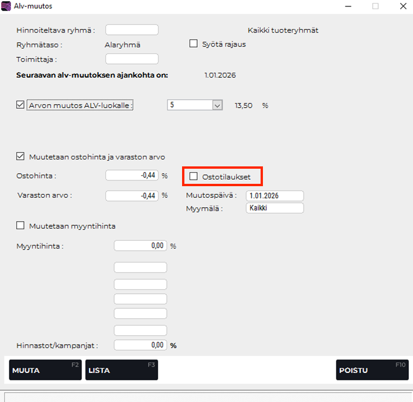413x402 pixels.
Task: Click the Seuraavan alv-muutoksen ajankohta on label
Action: pos(92,76)
